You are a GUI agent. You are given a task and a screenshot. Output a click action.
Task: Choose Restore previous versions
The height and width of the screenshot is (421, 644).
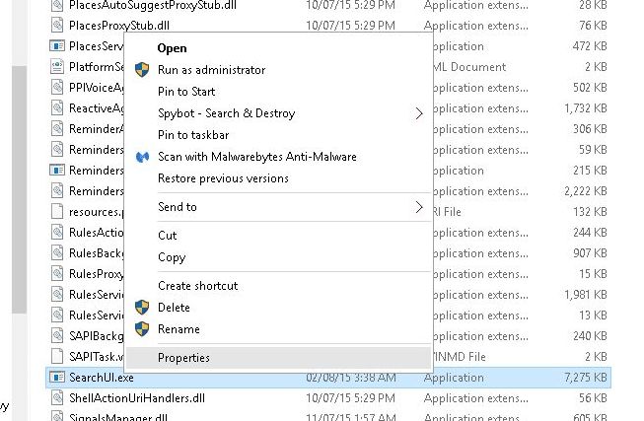pyautogui.click(x=223, y=178)
